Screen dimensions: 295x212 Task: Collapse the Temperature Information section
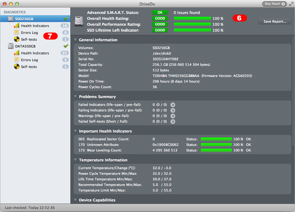tap(75, 160)
